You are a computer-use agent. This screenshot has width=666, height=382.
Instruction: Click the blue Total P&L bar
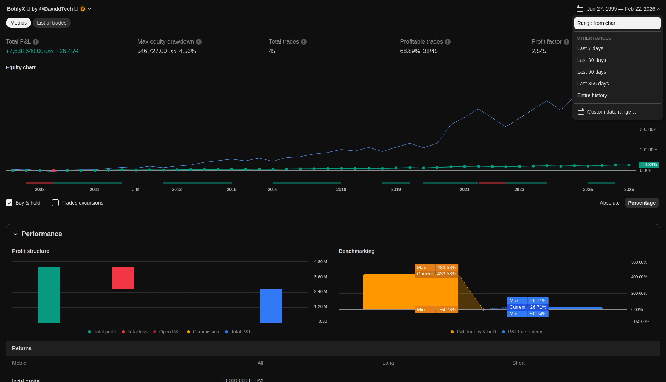(271, 305)
